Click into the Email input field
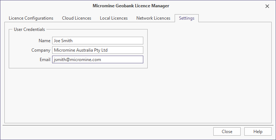 coord(98,60)
